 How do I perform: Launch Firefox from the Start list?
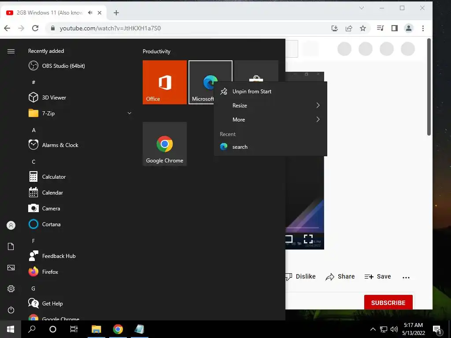point(43,272)
